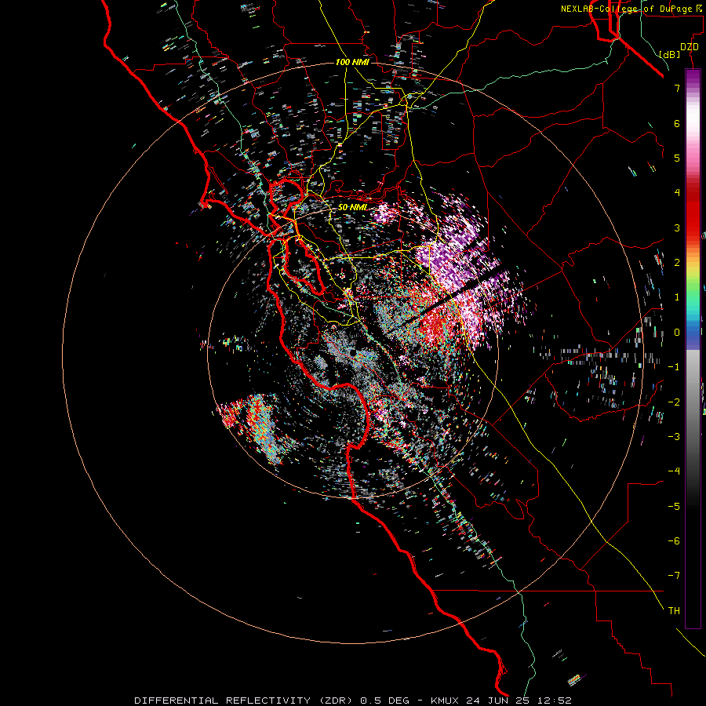This screenshot has width=706, height=706.
Task: Click the color scale label 6
Action: [x=677, y=123]
